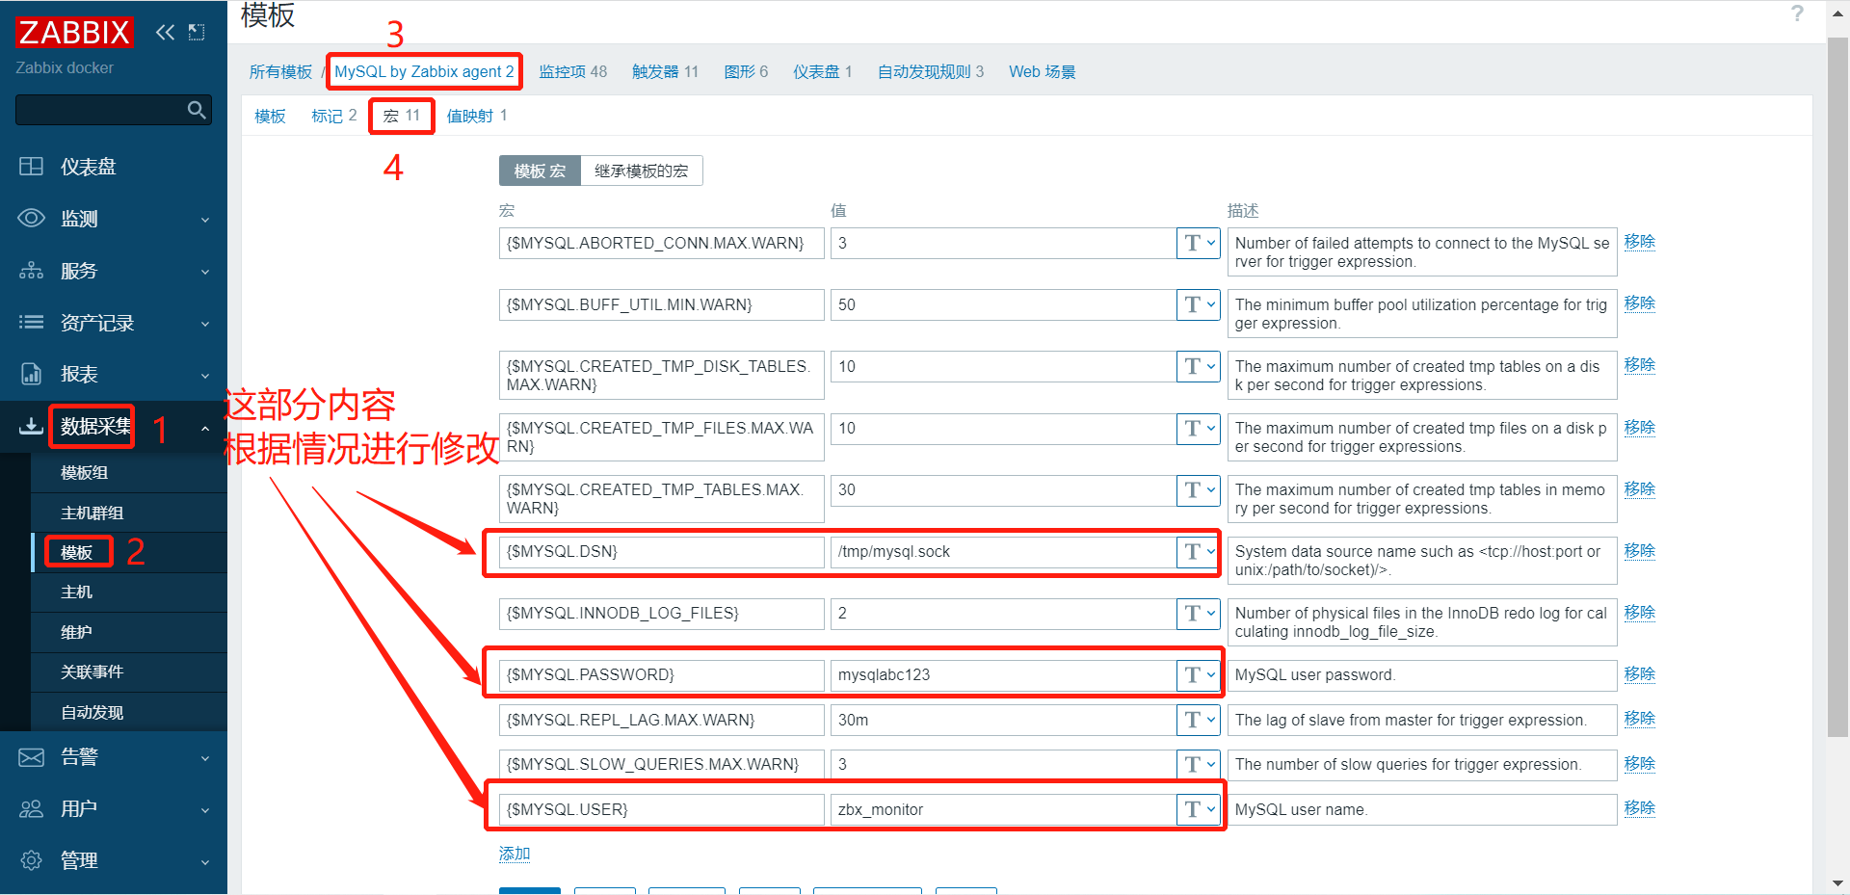Image resolution: width=1850 pixels, height=895 pixels.
Task: Switch to the 宏 tab
Action: pos(402,116)
